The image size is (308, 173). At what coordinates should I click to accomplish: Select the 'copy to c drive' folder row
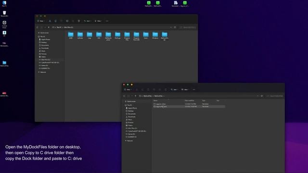pos(189,104)
